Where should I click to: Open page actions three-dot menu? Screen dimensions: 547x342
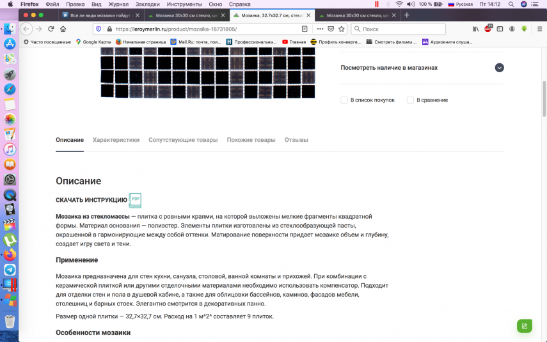[320, 29]
